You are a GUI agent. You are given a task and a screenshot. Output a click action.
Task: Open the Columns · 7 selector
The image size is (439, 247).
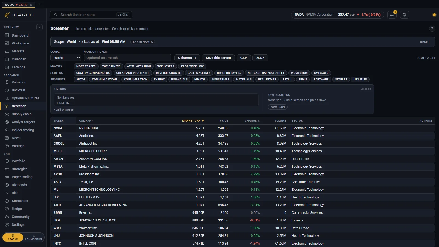click(187, 58)
